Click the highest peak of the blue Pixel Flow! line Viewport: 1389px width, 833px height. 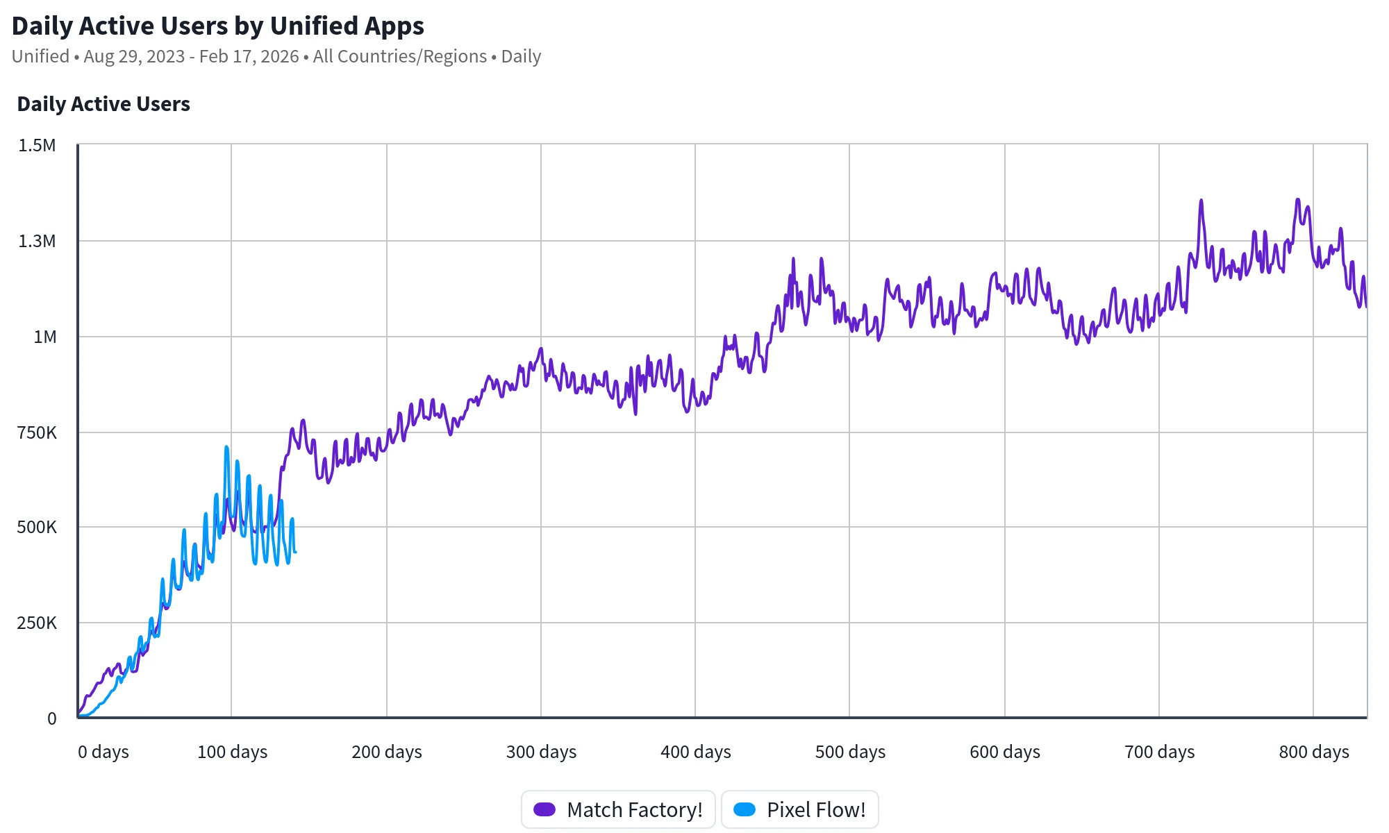(x=226, y=448)
